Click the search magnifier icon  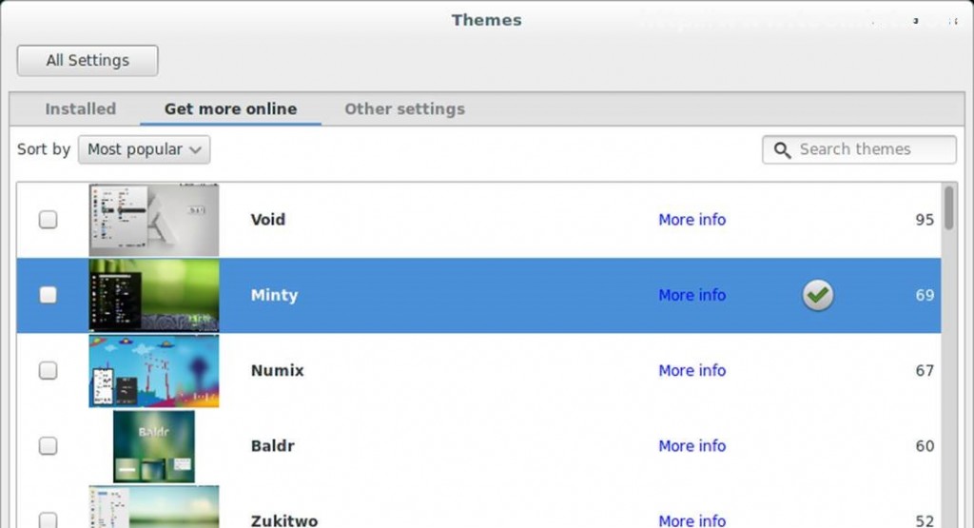point(782,150)
